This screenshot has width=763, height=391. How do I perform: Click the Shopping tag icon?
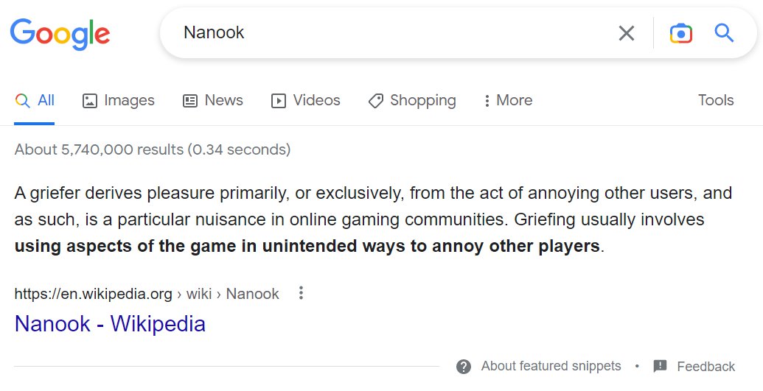[376, 101]
